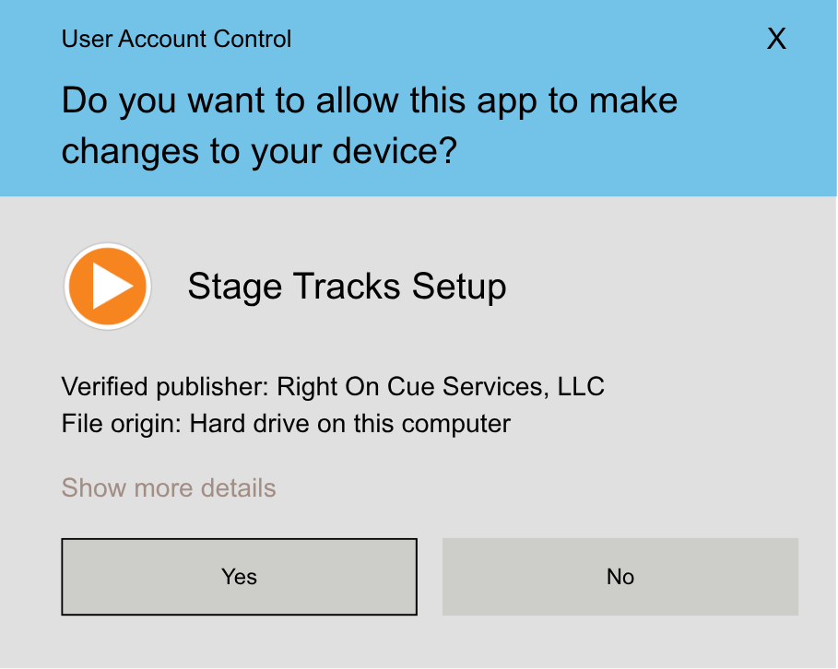
Task: Select the Stage Tracks Setup program name
Action: pyautogui.click(x=347, y=287)
